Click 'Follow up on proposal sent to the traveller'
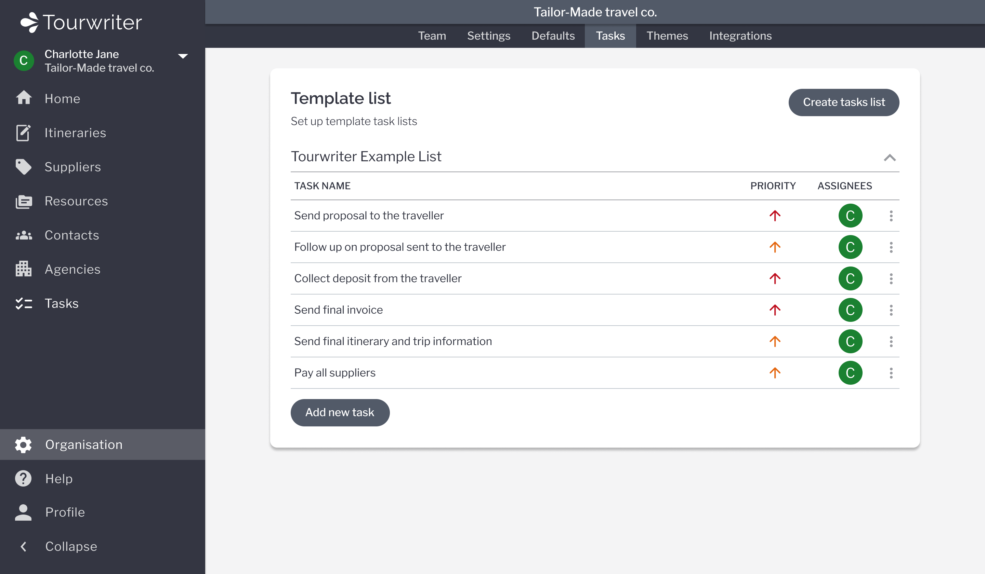Screen dimensions: 985x574 400,247
